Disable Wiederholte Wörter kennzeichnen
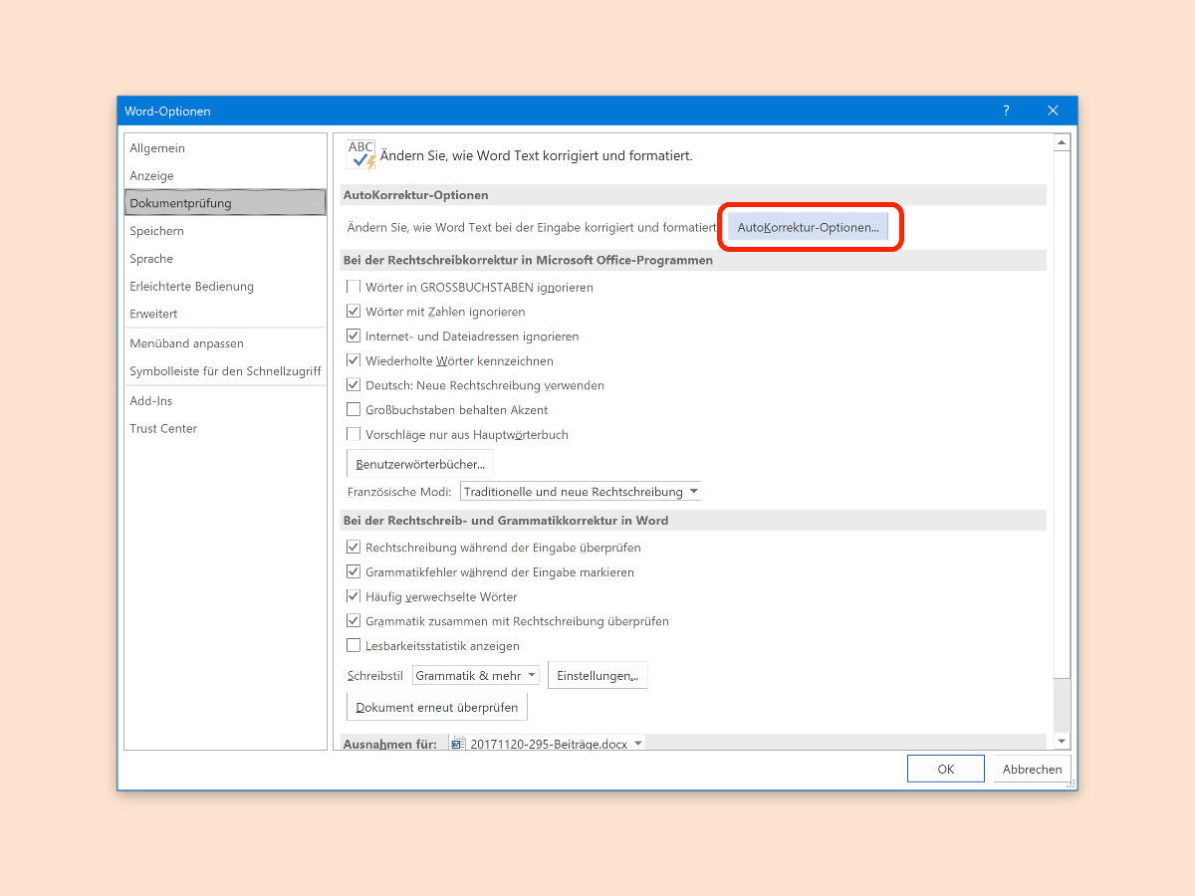 354,360
